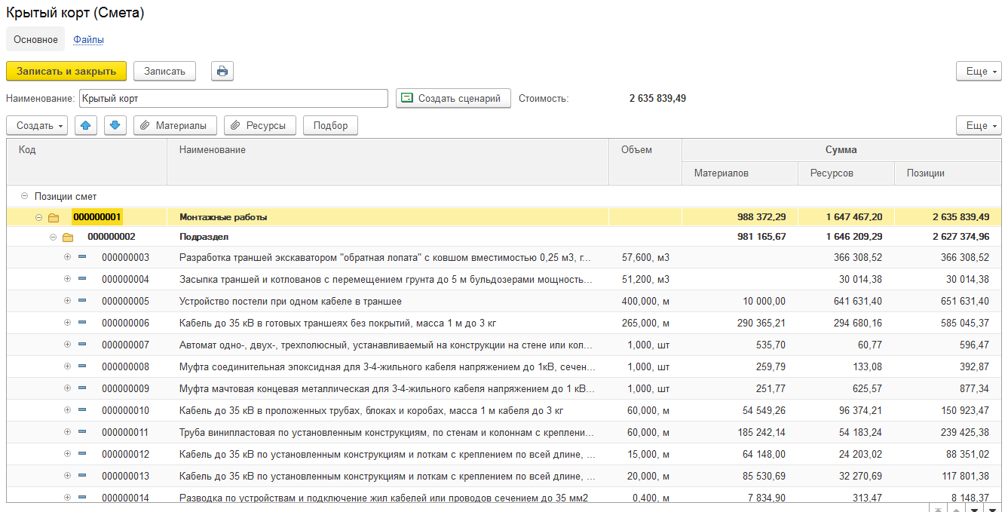Collapse the 000000002 Подраздел group
The image size is (1008, 512).
pyautogui.click(x=53, y=238)
